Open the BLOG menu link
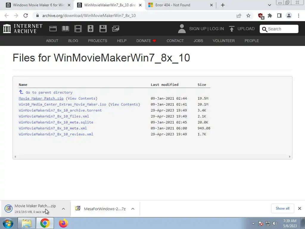The height and width of the screenshot is (229, 305). coord(73,41)
